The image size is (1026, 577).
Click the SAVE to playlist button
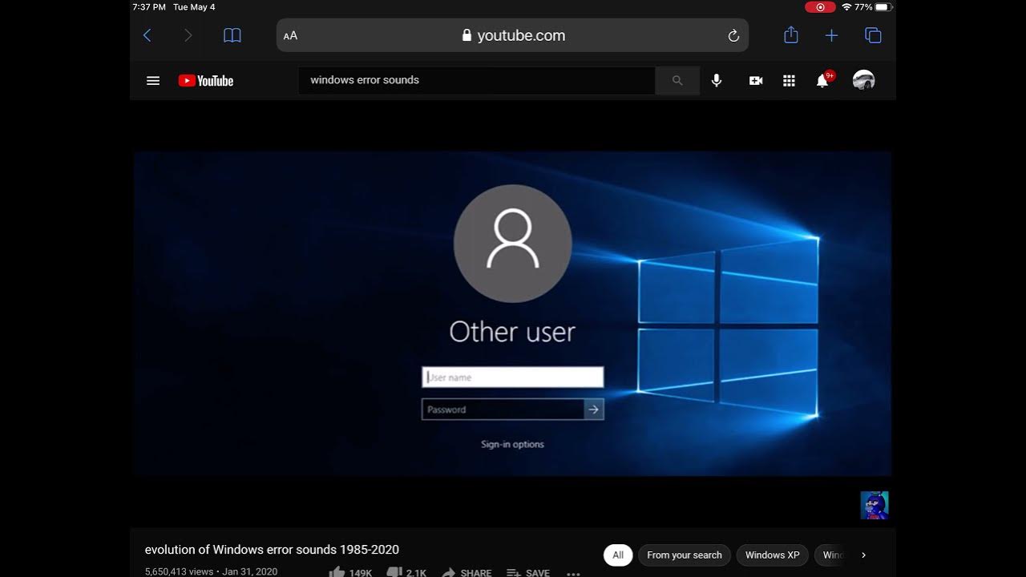pyautogui.click(x=528, y=572)
